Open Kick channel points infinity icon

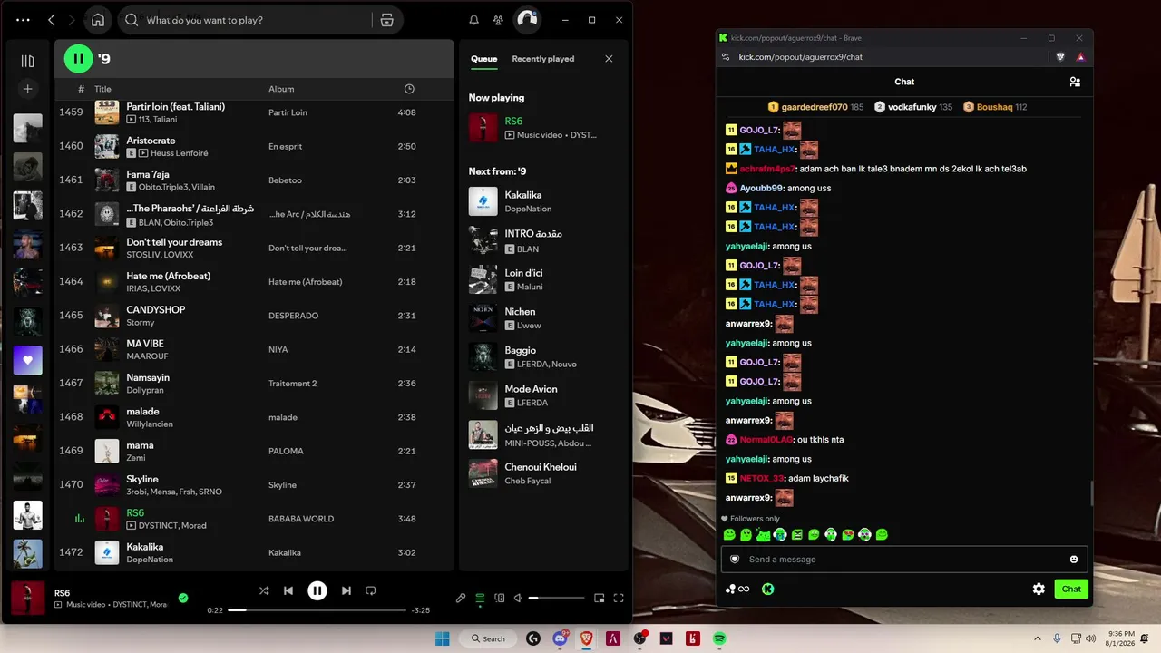pos(737,589)
